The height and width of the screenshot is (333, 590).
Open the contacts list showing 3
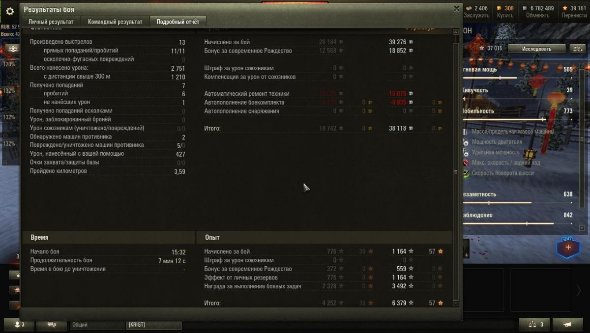(x=20, y=325)
